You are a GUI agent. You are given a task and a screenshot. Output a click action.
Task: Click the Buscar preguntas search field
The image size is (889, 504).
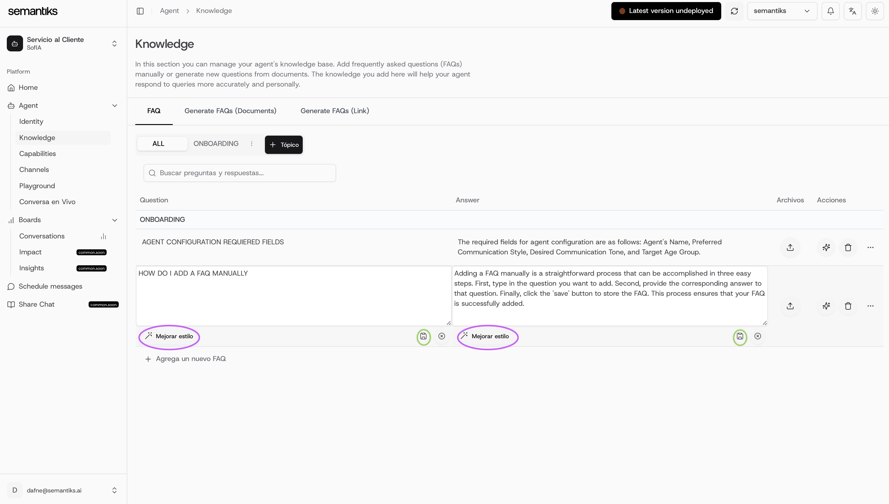point(240,173)
